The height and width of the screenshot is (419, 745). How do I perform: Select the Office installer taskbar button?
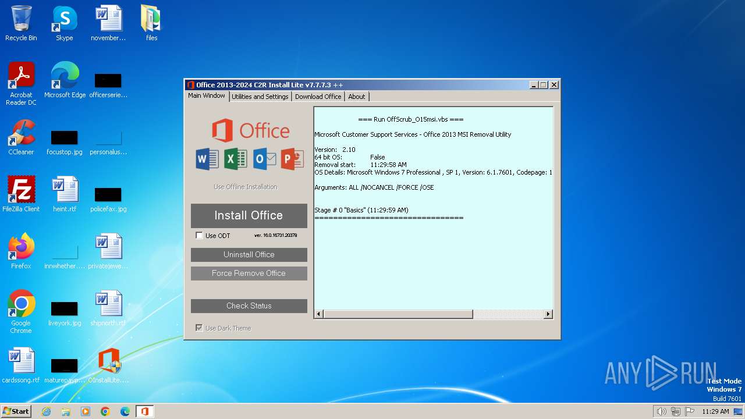[x=145, y=411]
